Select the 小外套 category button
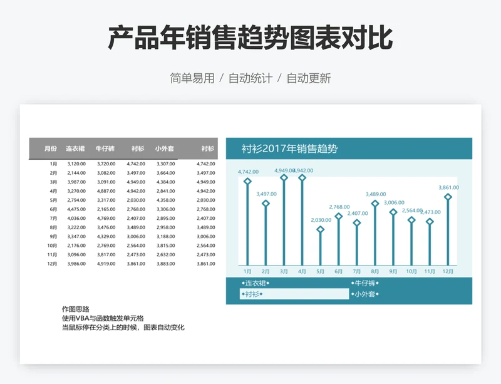 364,294
